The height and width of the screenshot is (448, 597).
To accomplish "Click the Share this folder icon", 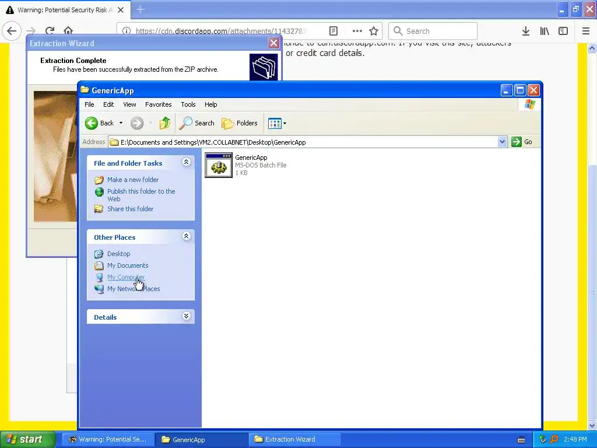I will click(99, 209).
